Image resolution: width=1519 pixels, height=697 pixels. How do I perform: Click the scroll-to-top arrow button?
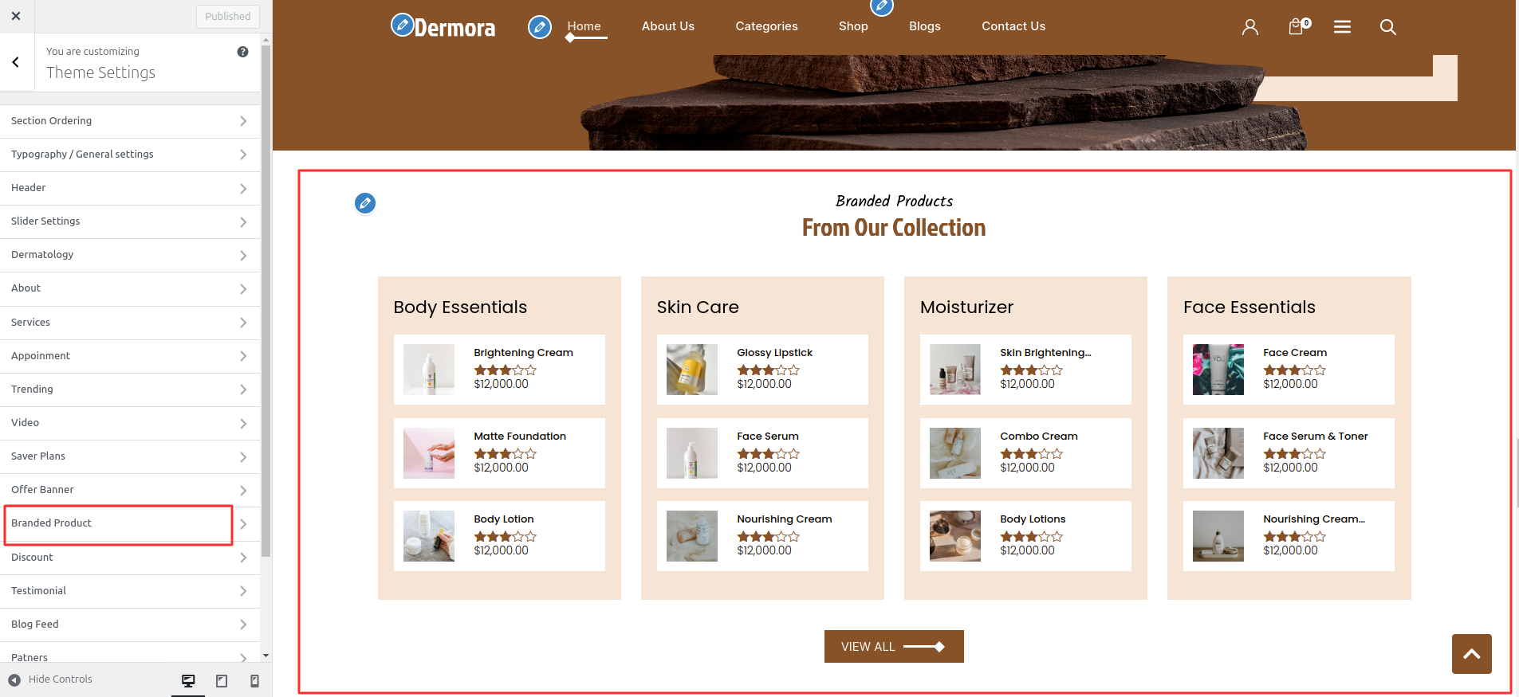tap(1471, 654)
